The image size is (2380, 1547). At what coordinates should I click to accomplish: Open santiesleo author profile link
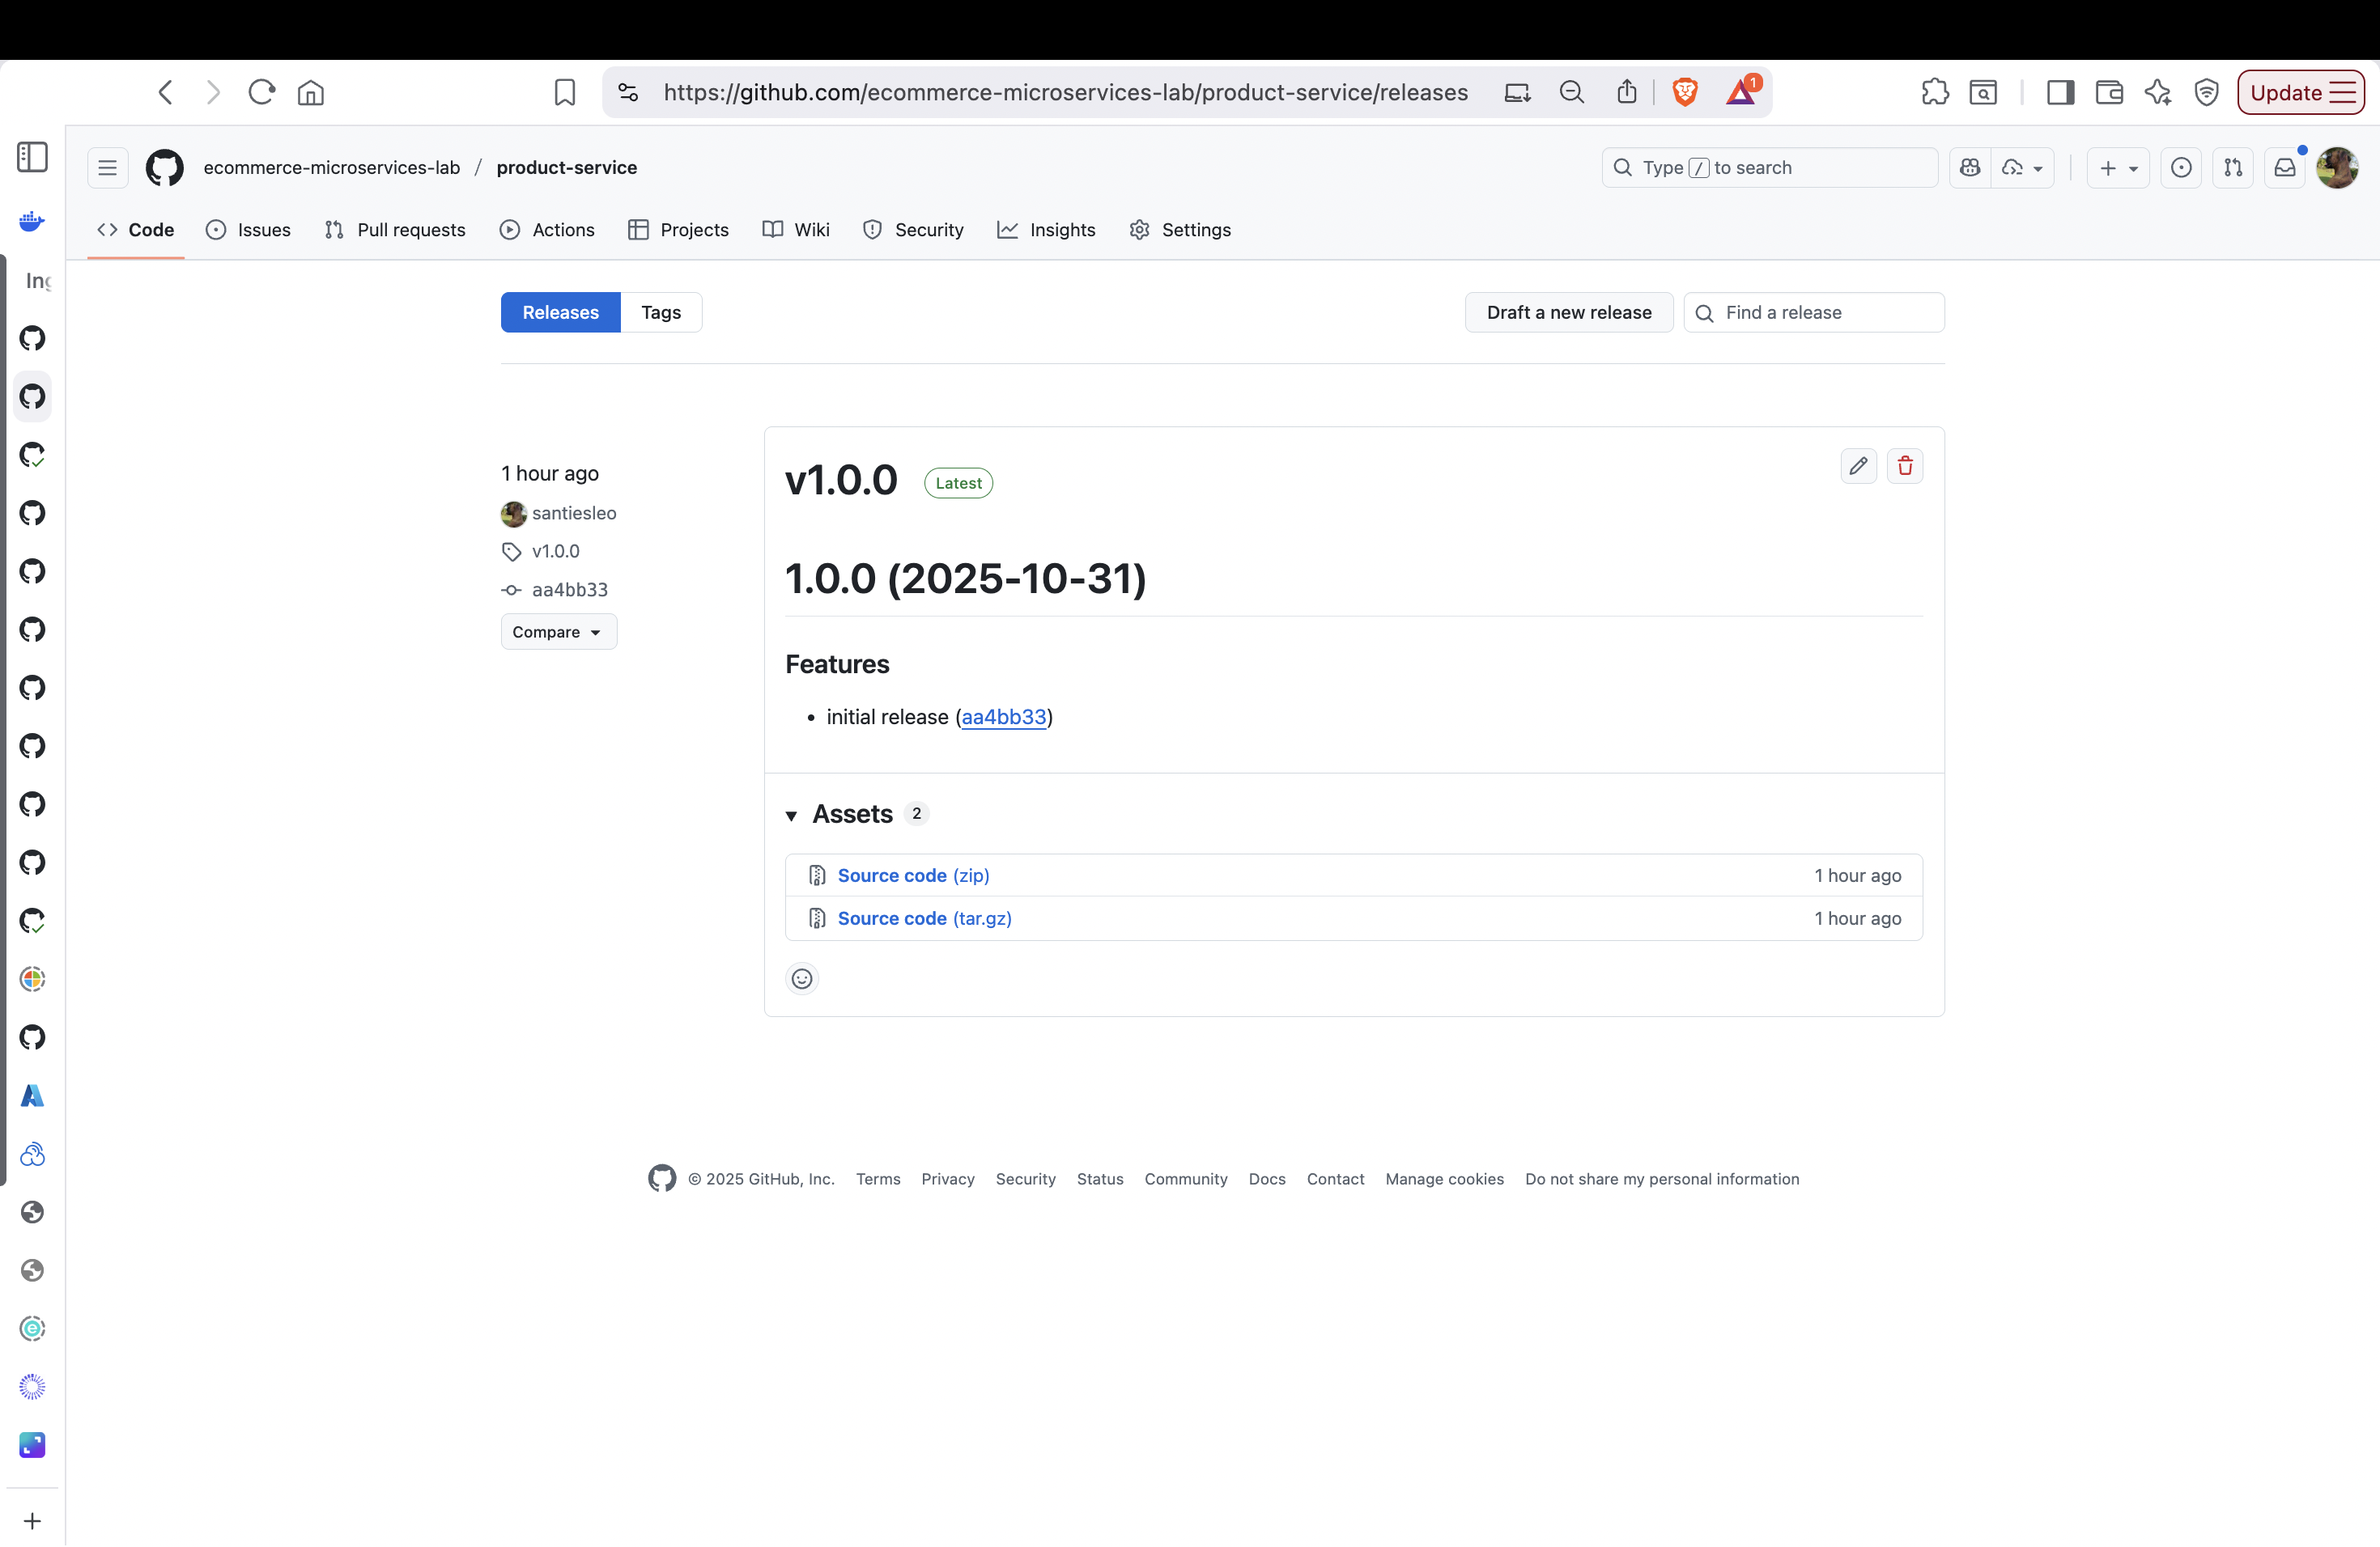[573, 514]
